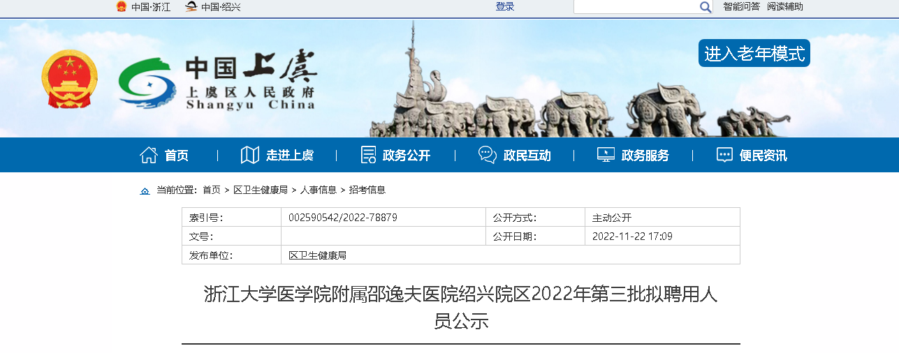Click the 文号 label cell
The height and width of the screenshot is (353, 899).
click(232, 236)
